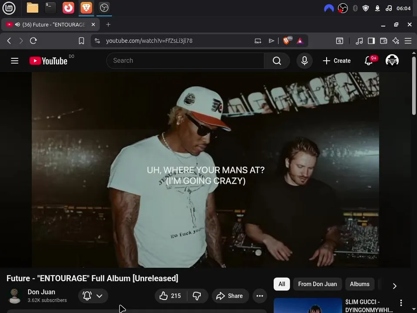This screenshot has width=417, height=313.
Task: Open a new browser tab
Action: 108,24
